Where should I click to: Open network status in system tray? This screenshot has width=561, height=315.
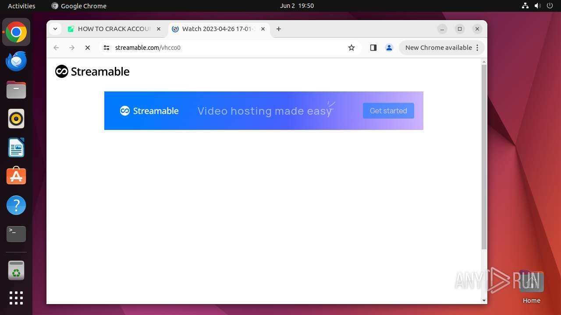pos(525,6)
